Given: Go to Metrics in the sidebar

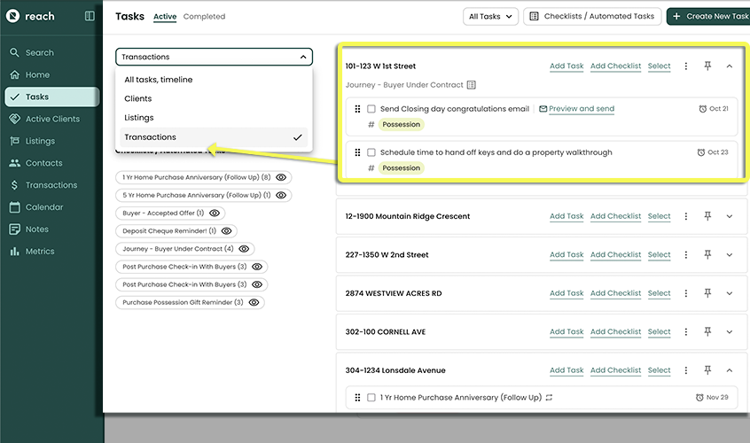Looking at the screenshot, I should tap(40, 252).
